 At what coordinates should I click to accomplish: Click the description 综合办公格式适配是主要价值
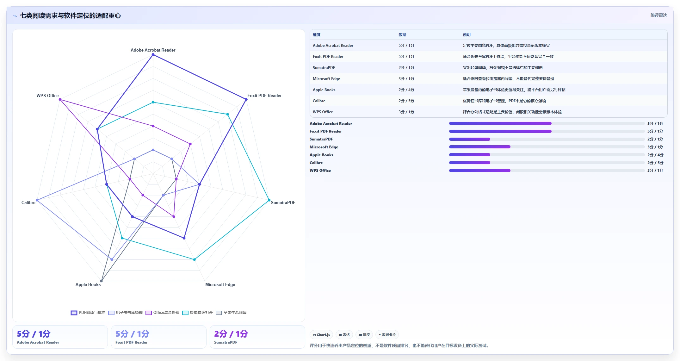click(512, 112)
